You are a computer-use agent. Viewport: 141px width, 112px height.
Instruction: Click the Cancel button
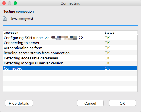pyautogui.click(x=90, y=103)
